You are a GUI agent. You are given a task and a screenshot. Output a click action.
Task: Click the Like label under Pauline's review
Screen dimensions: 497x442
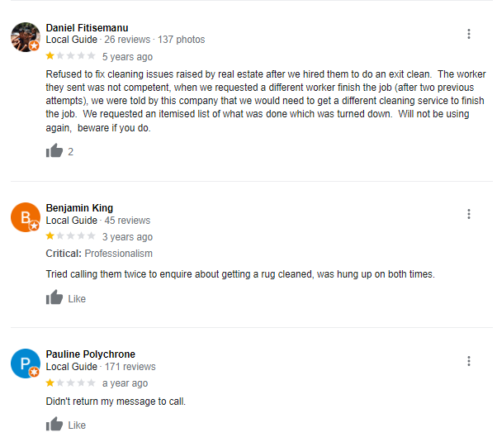click(77, 425)
